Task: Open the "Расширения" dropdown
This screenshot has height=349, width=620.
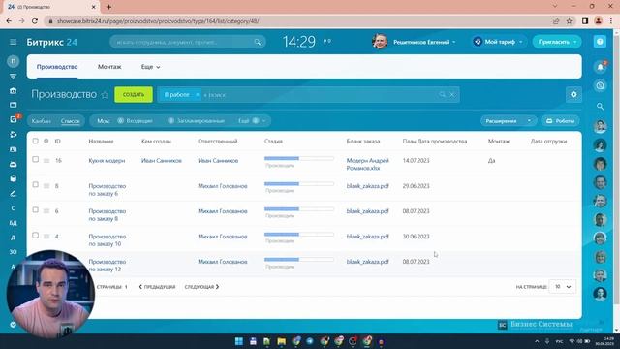Action: [508, 121]
